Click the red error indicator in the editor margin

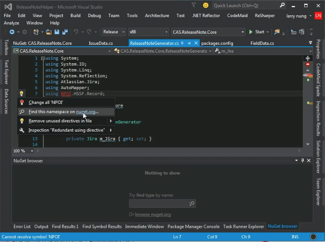click(308, 64)
